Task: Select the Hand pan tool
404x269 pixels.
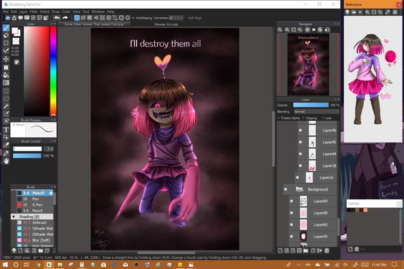Action: click(6, 161)
